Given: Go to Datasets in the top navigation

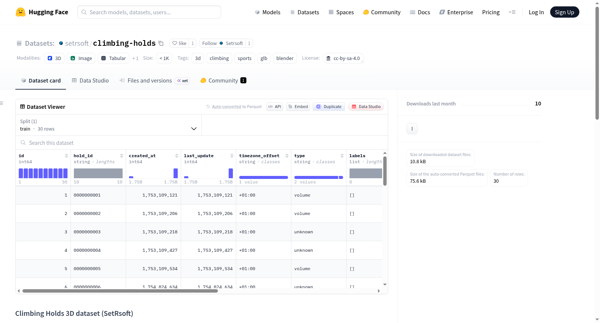Looking at the screenshot, I should (x=304, y=12).
